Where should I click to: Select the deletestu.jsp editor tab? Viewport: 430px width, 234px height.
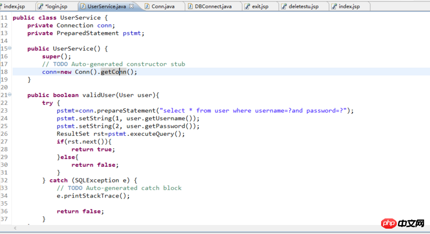[x=304, y=6]
